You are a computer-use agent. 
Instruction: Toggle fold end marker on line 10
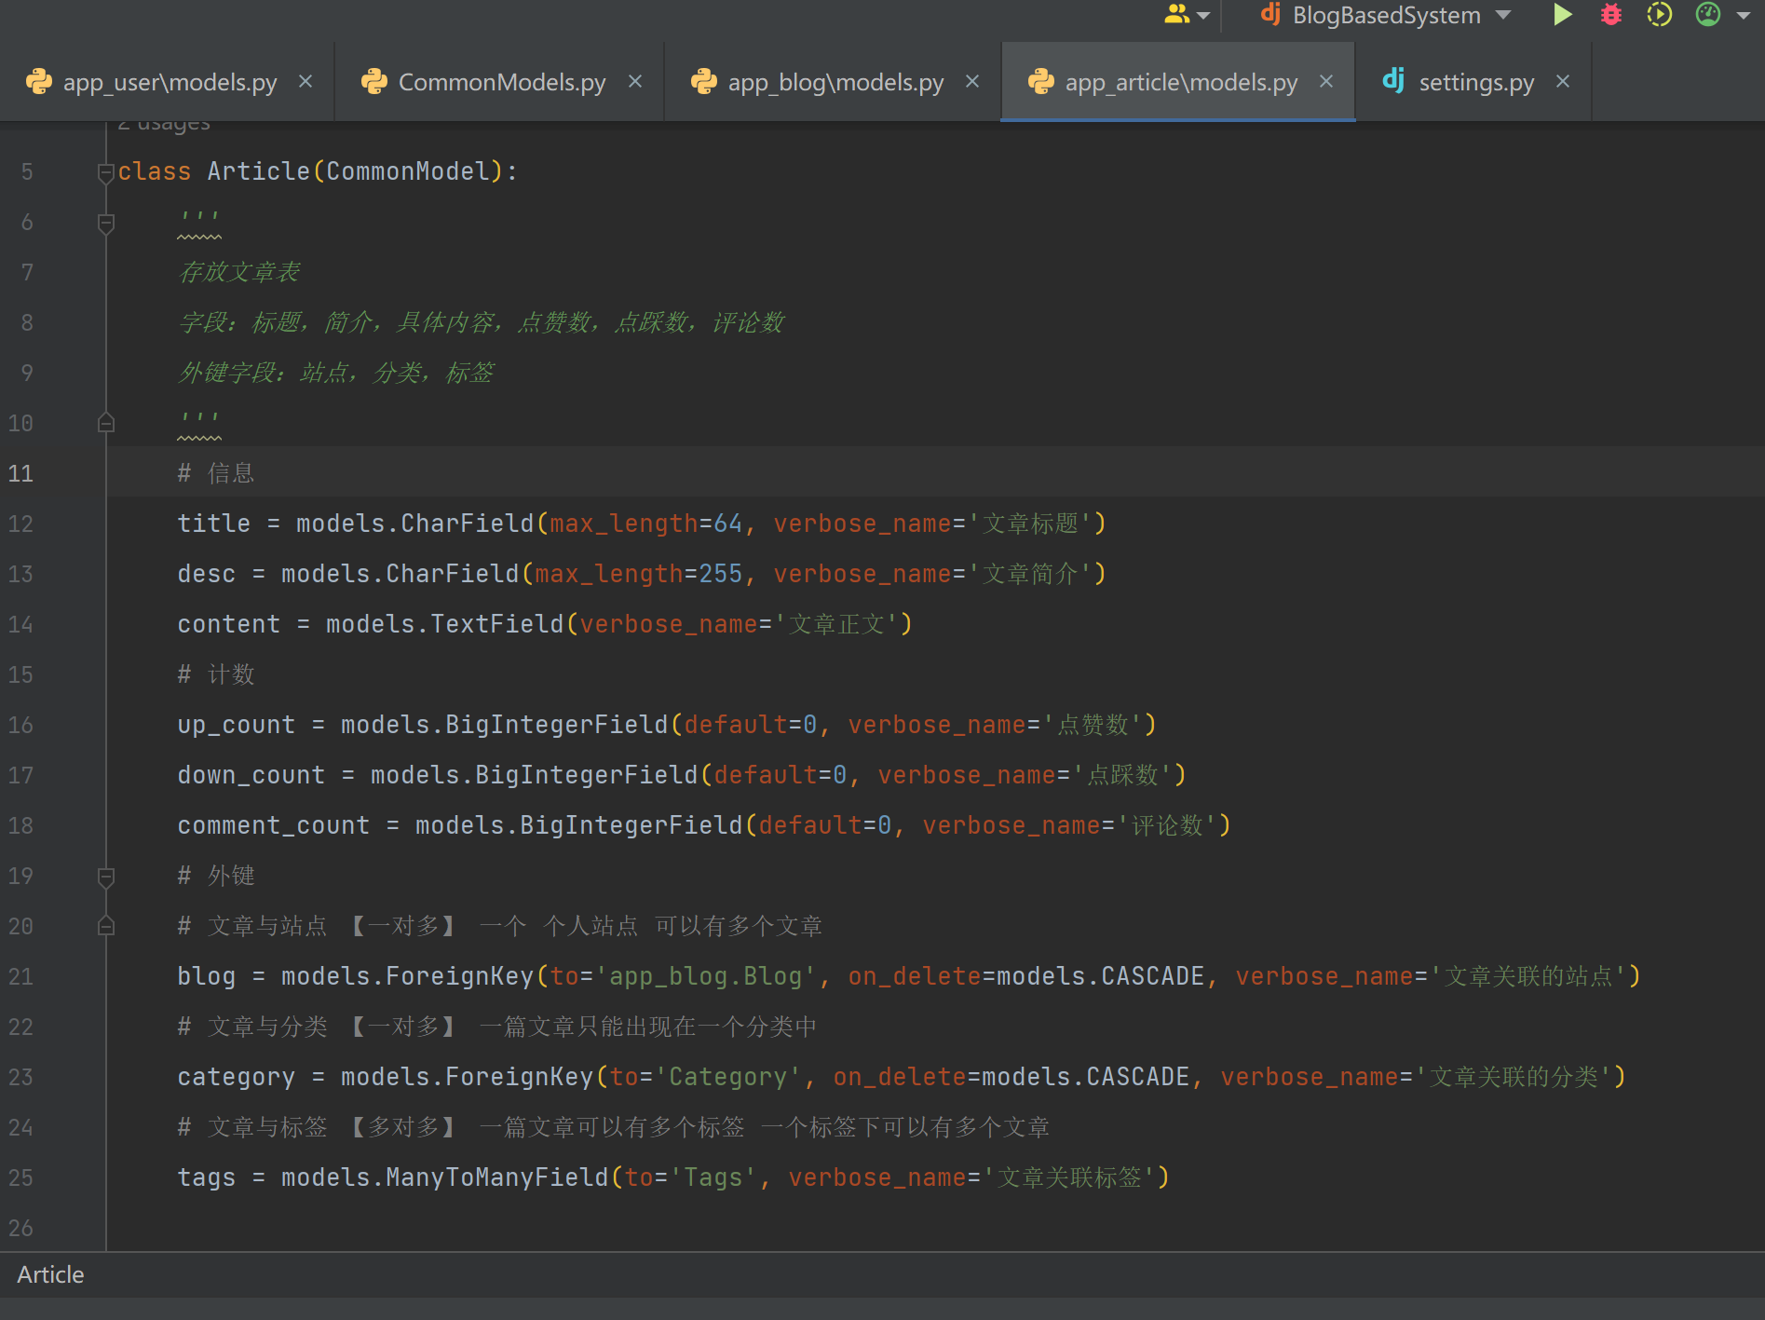click(106, 423)
